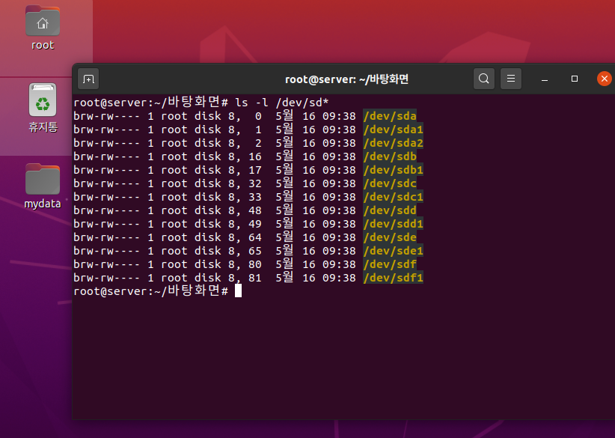Click the /dev/sdf1 entry
The image size is (615, 438).
394,278
